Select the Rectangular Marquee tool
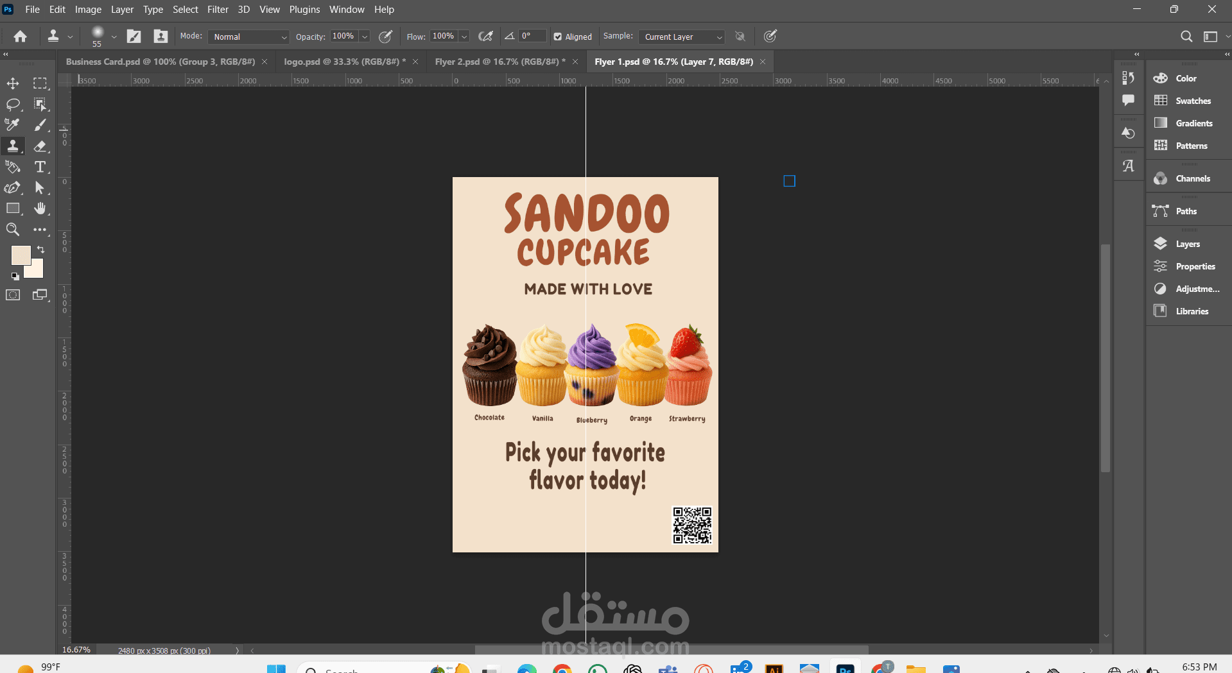This screenshot has height=673, width=1232. 40,83
